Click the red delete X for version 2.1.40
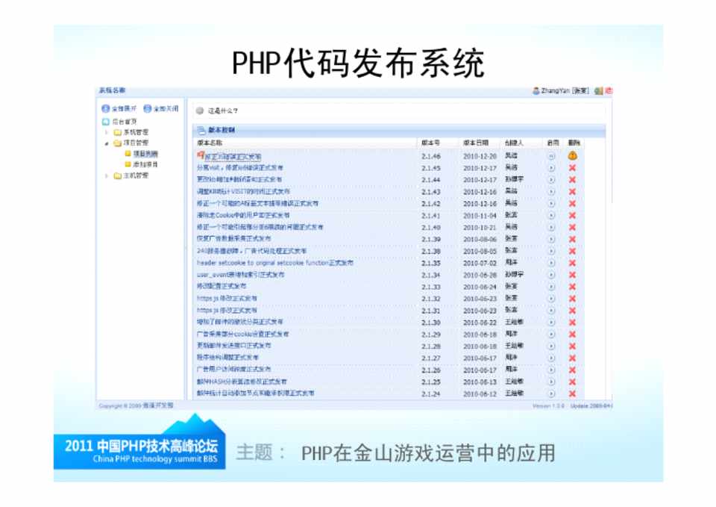The height and width of the screenshot is (507, 716). (572, 227)
